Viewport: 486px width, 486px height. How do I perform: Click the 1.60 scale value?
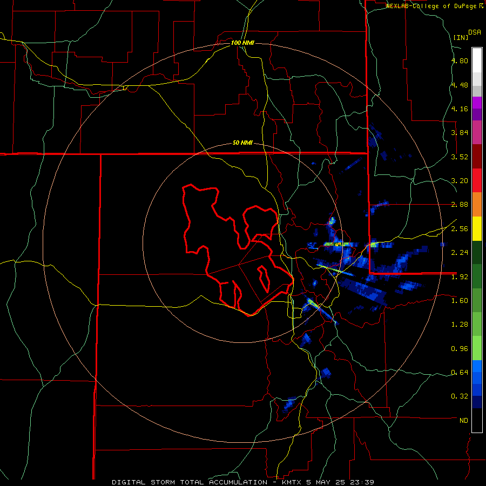click(460, 301)
